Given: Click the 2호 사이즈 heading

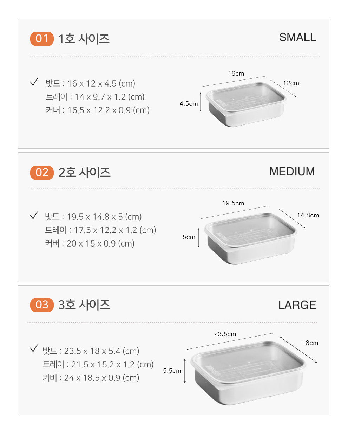Looking at the screenshot, I should (x=84, y=173).
